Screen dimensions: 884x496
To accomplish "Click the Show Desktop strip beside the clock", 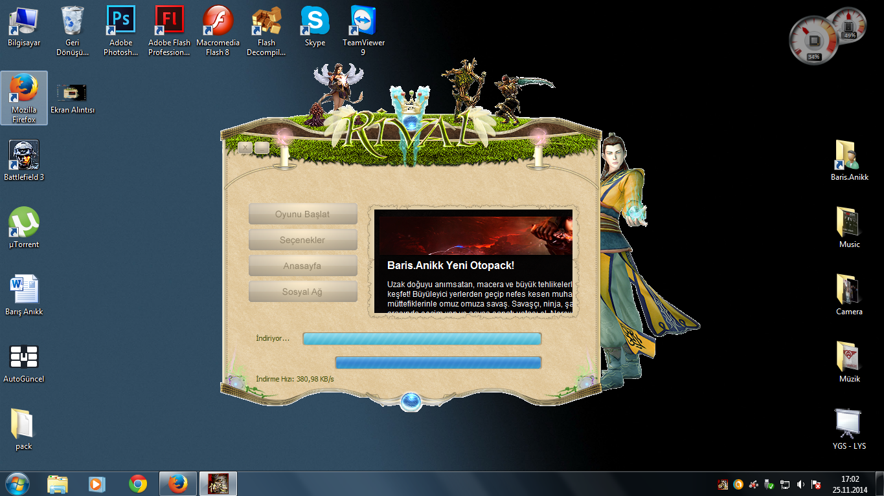I will (879, 484).
